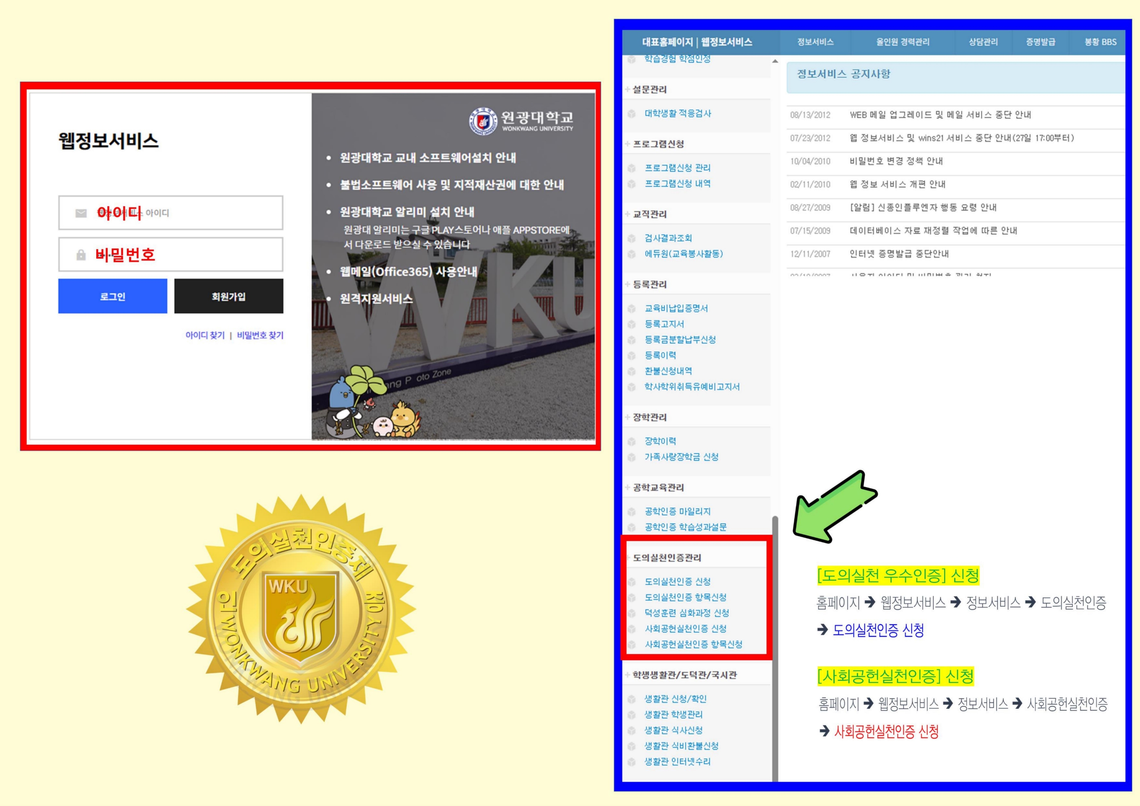Image resolution: width=1140 pixels, height=806 pixels.
Task: Click the sidebar scroll-up arrow
Action: (775, 61)
